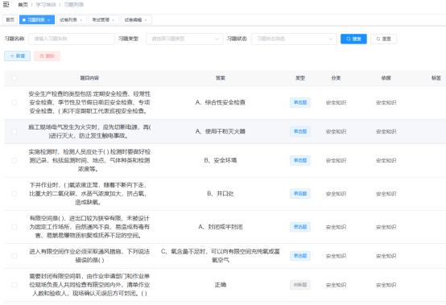Click the answer 'B、安全环境'

point(221,161)
